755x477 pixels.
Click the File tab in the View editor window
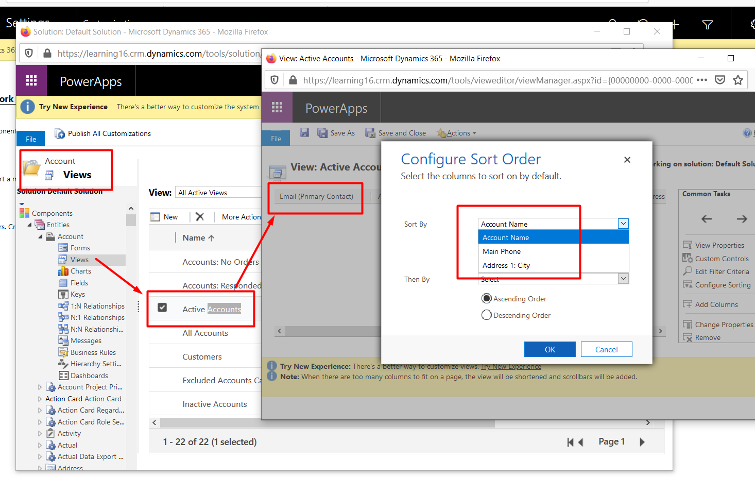coord(276,139)
